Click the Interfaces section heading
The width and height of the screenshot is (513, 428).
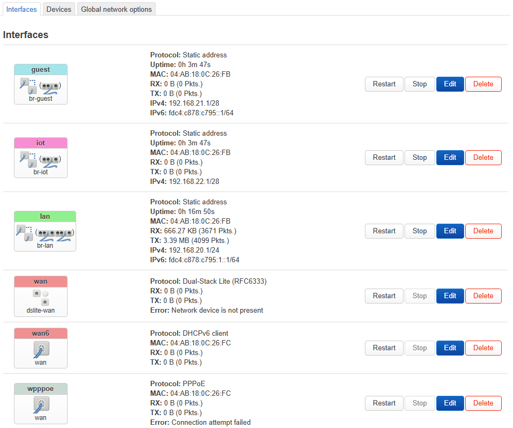click(x=26, y=35)
